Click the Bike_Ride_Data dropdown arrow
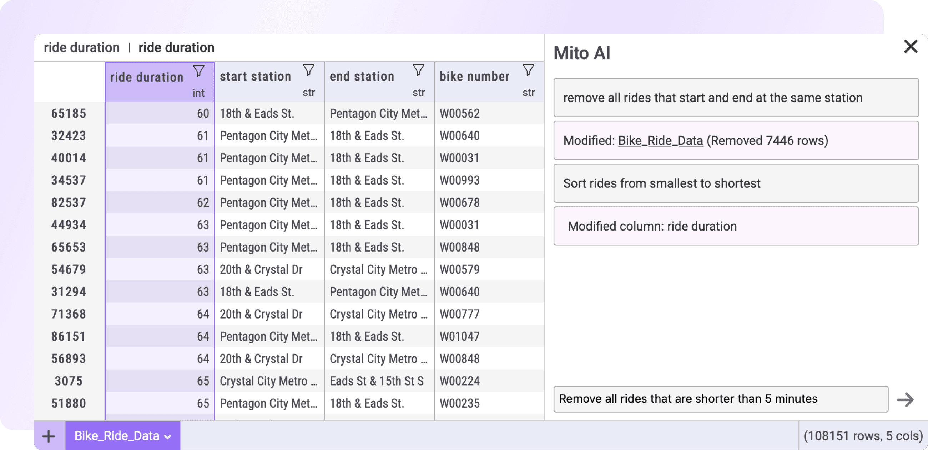 click(x=168, y=436)
